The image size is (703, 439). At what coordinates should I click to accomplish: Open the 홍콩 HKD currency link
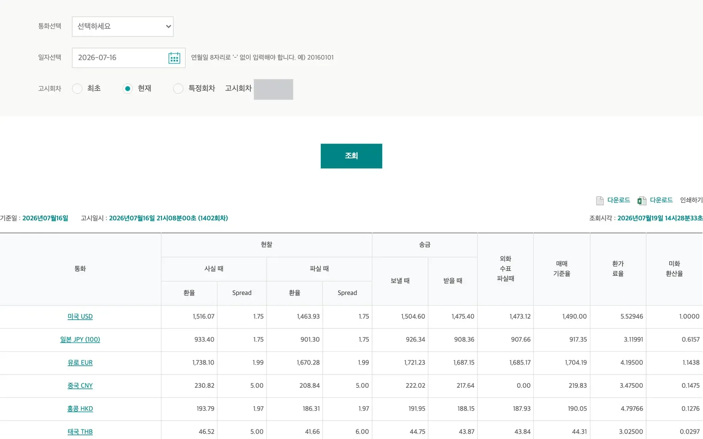pyautogui.click(x=80, y=409)
